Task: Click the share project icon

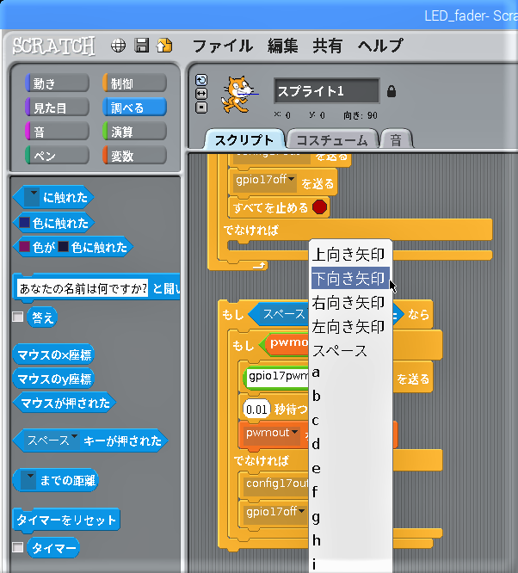Action: click(x=164, y=46)
